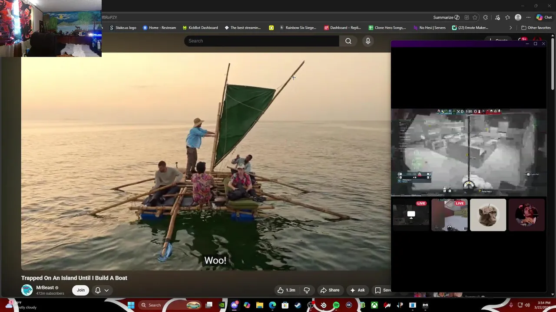The width and height of the screenshot is (556, 312).
Task: Activate YouTube voice search microphone
Action: pyautogui.click(x=368, y=41)
